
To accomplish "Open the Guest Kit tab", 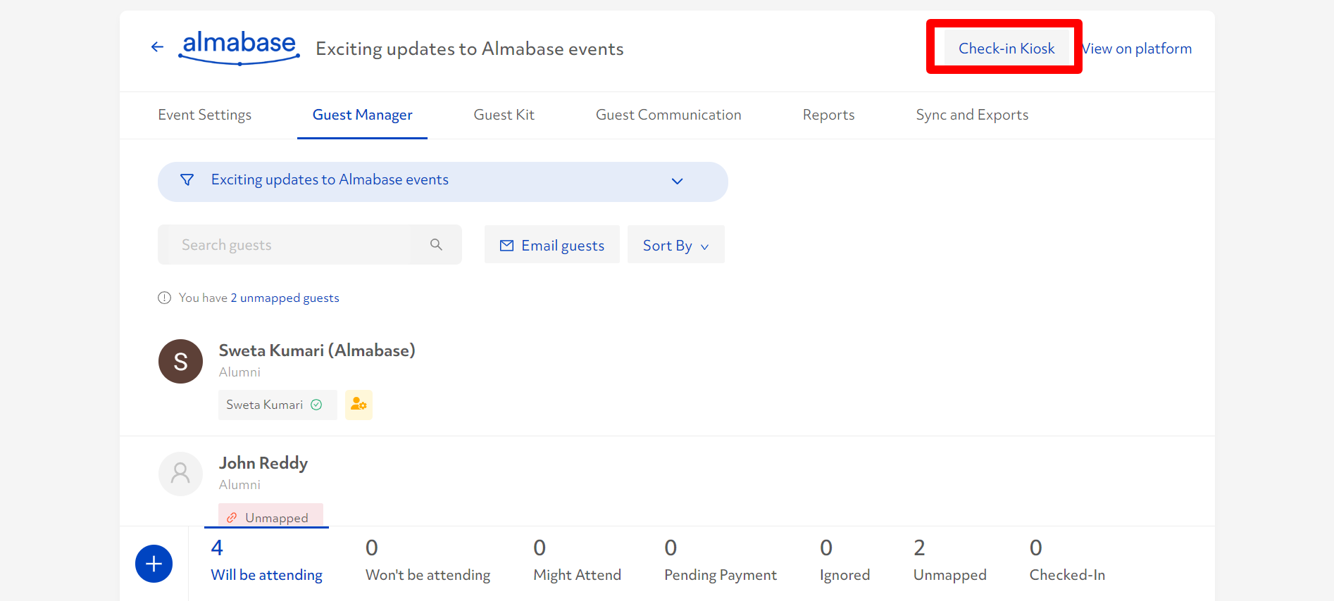I will 504,115.
